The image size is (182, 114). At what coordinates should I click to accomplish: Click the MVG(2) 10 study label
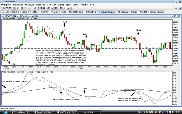point(34,72)
